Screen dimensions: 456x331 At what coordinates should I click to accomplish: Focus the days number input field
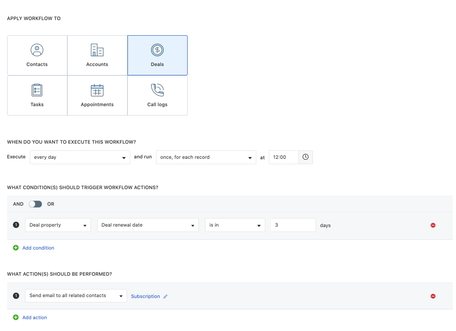293,225
